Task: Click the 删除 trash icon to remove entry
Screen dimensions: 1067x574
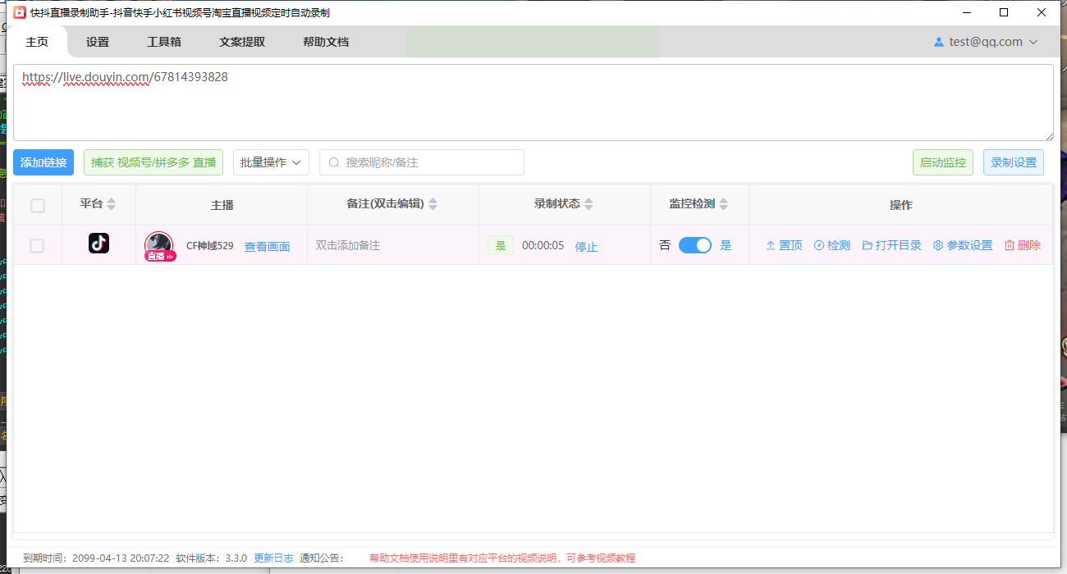Action: pos(1010,244)
